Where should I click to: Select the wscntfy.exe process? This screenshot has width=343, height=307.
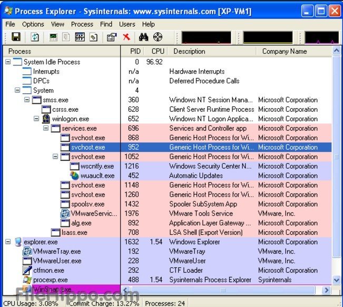click(x=97, y=166)
